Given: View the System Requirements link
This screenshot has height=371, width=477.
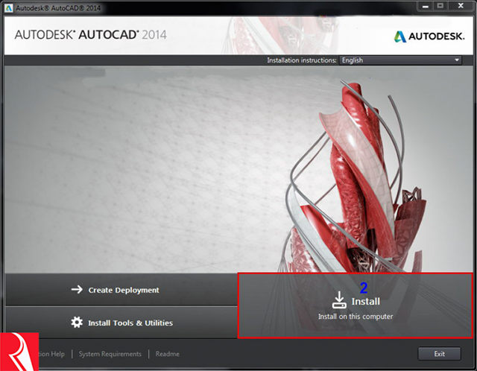Looking at the screenshot, I should tap(110, 354).
